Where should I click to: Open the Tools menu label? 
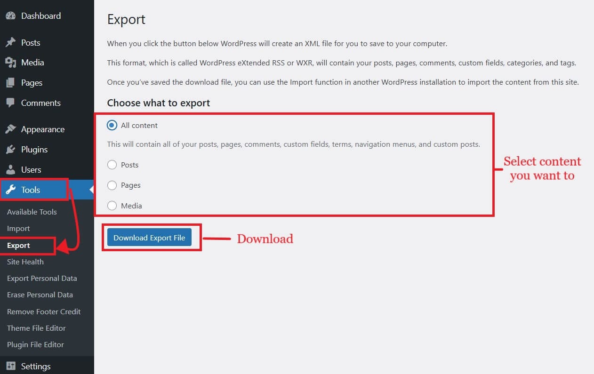click(31, 190)
